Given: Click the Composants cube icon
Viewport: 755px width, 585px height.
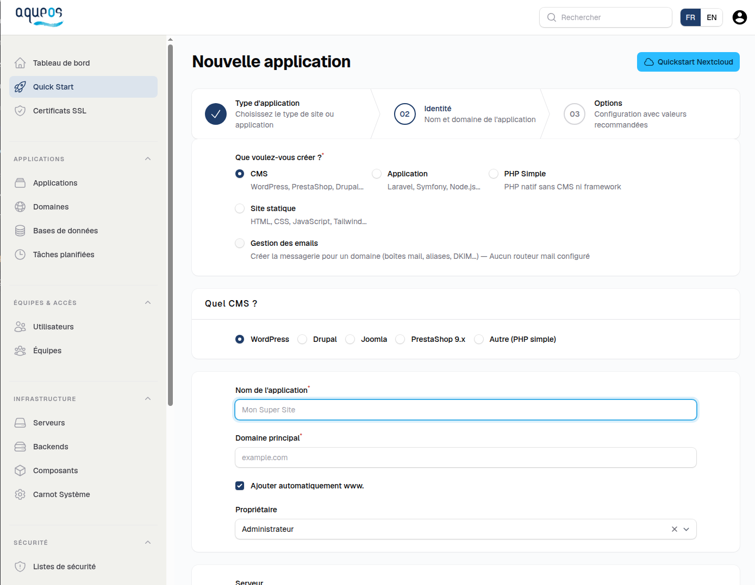Looking at the screenshot, I should (x=20, y=470).
